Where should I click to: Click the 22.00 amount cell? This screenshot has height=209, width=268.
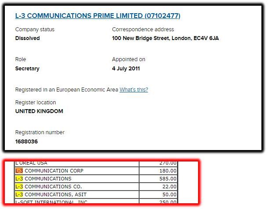tap(158, 187)
